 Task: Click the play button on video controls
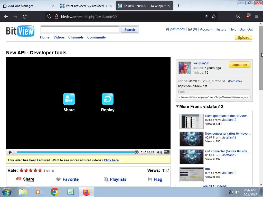[10, 152]
